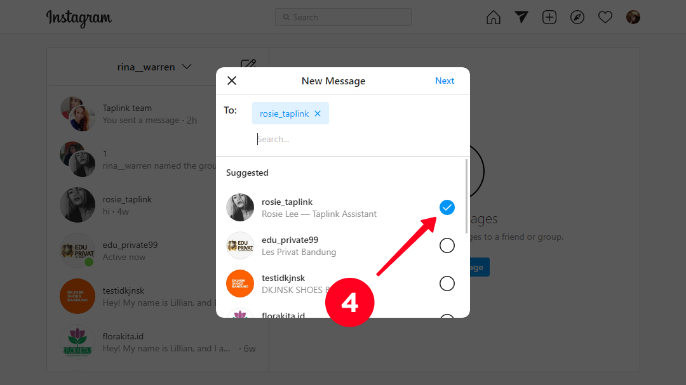Open the activity heart icon
The width and height of the screenshot is (686, 385).
coord(605,18)
